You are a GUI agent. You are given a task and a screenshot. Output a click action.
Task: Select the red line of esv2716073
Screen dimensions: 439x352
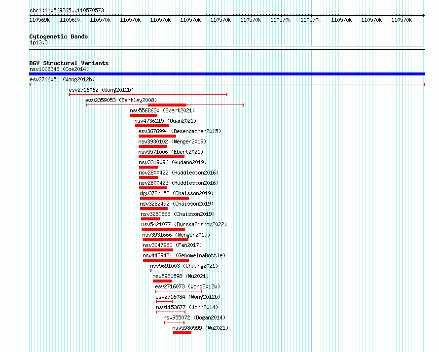(x=179, y=291)
